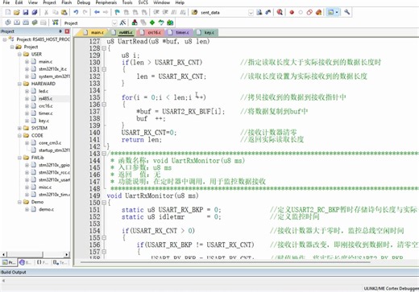
Task: Click the Open file folder icon
Action: point(17,12)
